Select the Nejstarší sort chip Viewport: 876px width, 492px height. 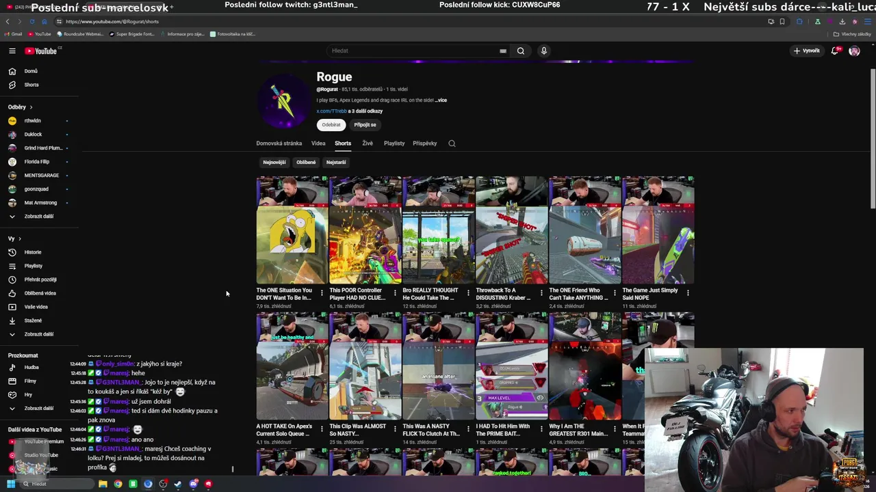tap(336, 163)
